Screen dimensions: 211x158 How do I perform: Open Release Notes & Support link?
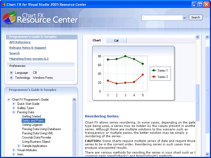click(x=28, y=48)
